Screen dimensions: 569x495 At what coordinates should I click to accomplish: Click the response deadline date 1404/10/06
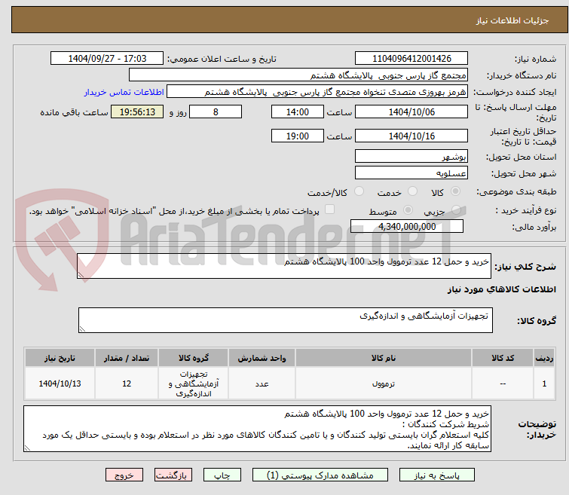pos(411,112)
